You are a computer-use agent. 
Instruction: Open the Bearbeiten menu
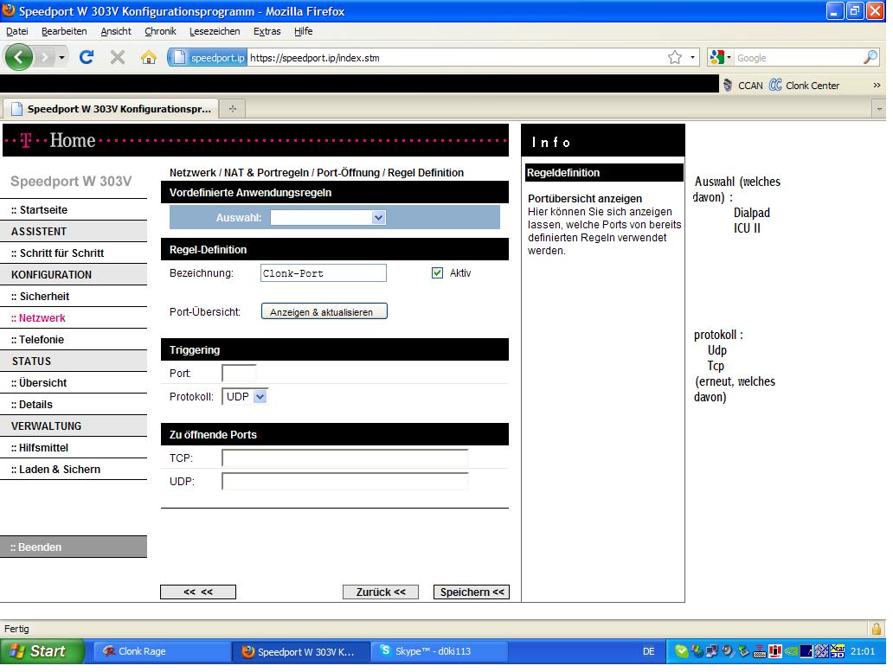[x=64, y=31]
